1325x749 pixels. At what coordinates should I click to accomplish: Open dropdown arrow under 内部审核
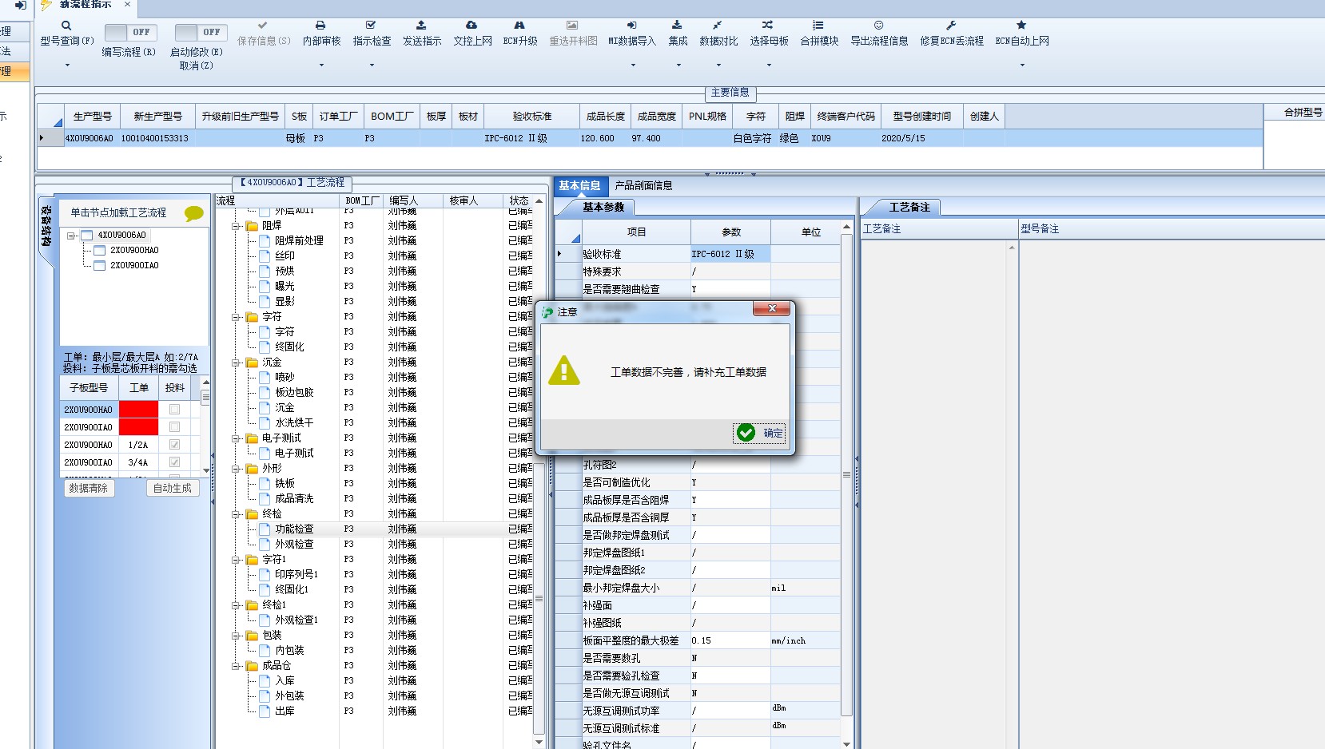(x=321, y=65)
